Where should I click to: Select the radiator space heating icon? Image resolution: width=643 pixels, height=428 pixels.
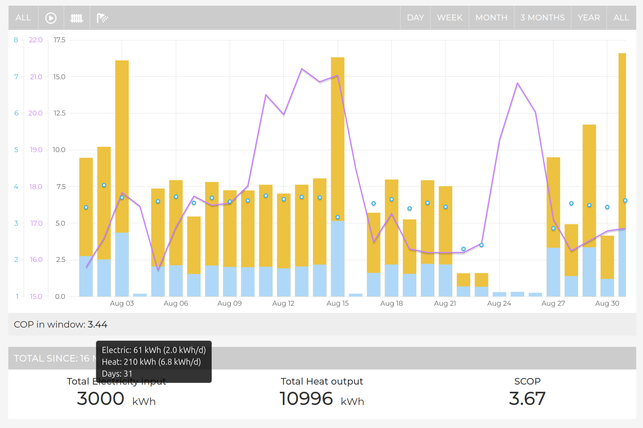(77, 18)
